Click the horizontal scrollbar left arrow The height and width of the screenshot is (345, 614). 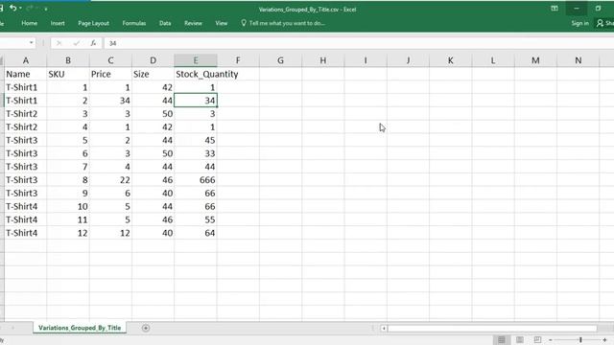point(384,328)
